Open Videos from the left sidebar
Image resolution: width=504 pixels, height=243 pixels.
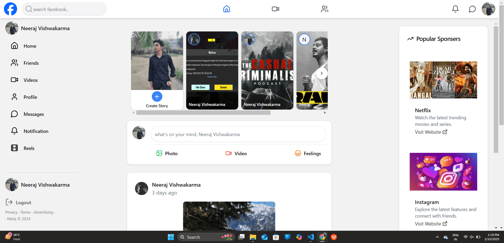[30, 80]
